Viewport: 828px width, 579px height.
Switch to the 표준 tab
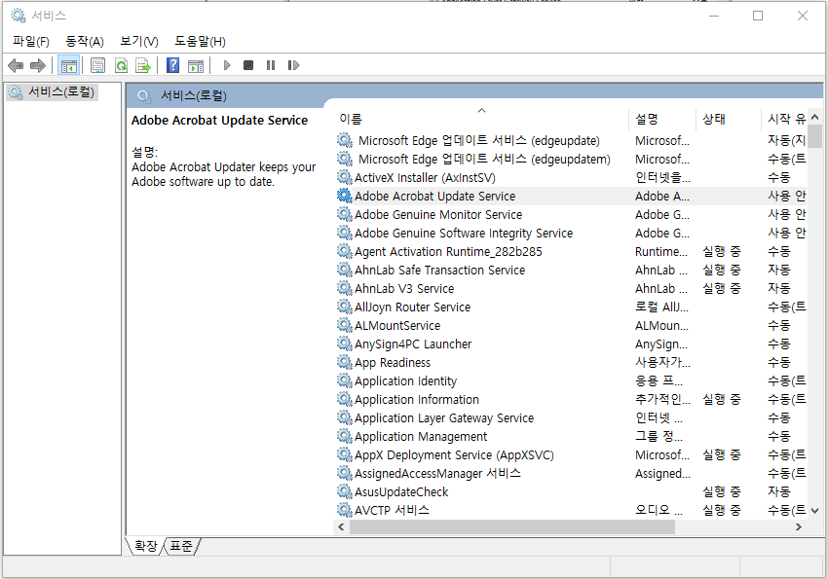[x=181, y=546]
